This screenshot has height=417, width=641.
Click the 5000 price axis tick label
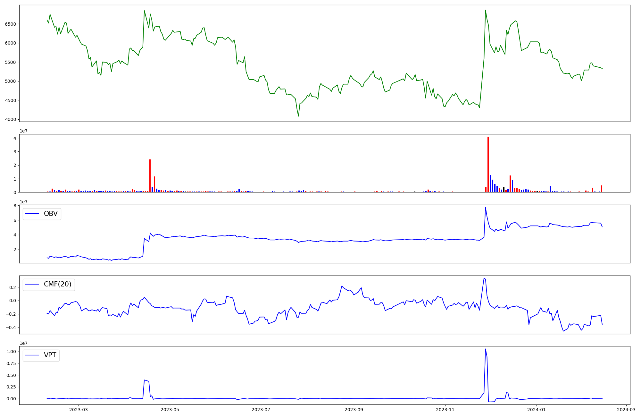coord(11,81)
